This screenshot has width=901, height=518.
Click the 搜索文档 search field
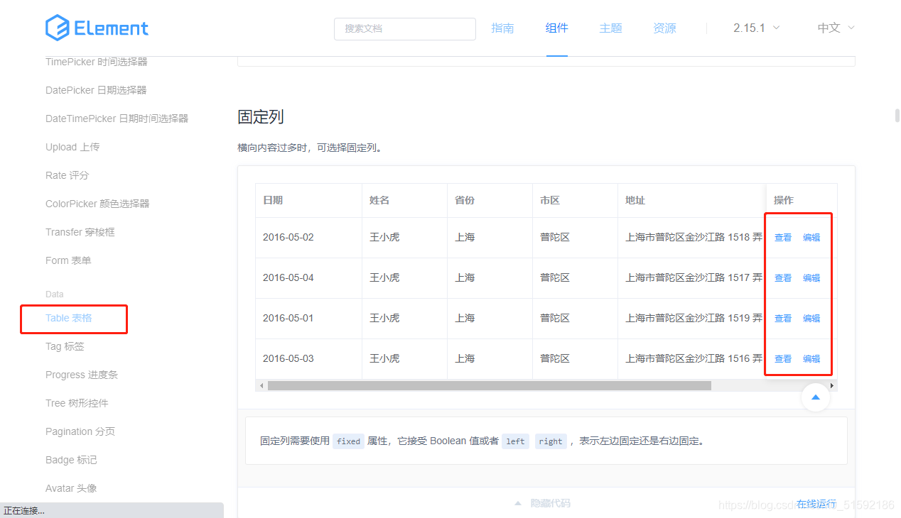tap(404, 28)
